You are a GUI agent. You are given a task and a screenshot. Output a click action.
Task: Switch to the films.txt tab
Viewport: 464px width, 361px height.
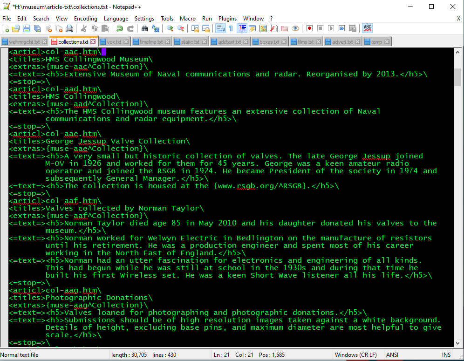point(306,42)
